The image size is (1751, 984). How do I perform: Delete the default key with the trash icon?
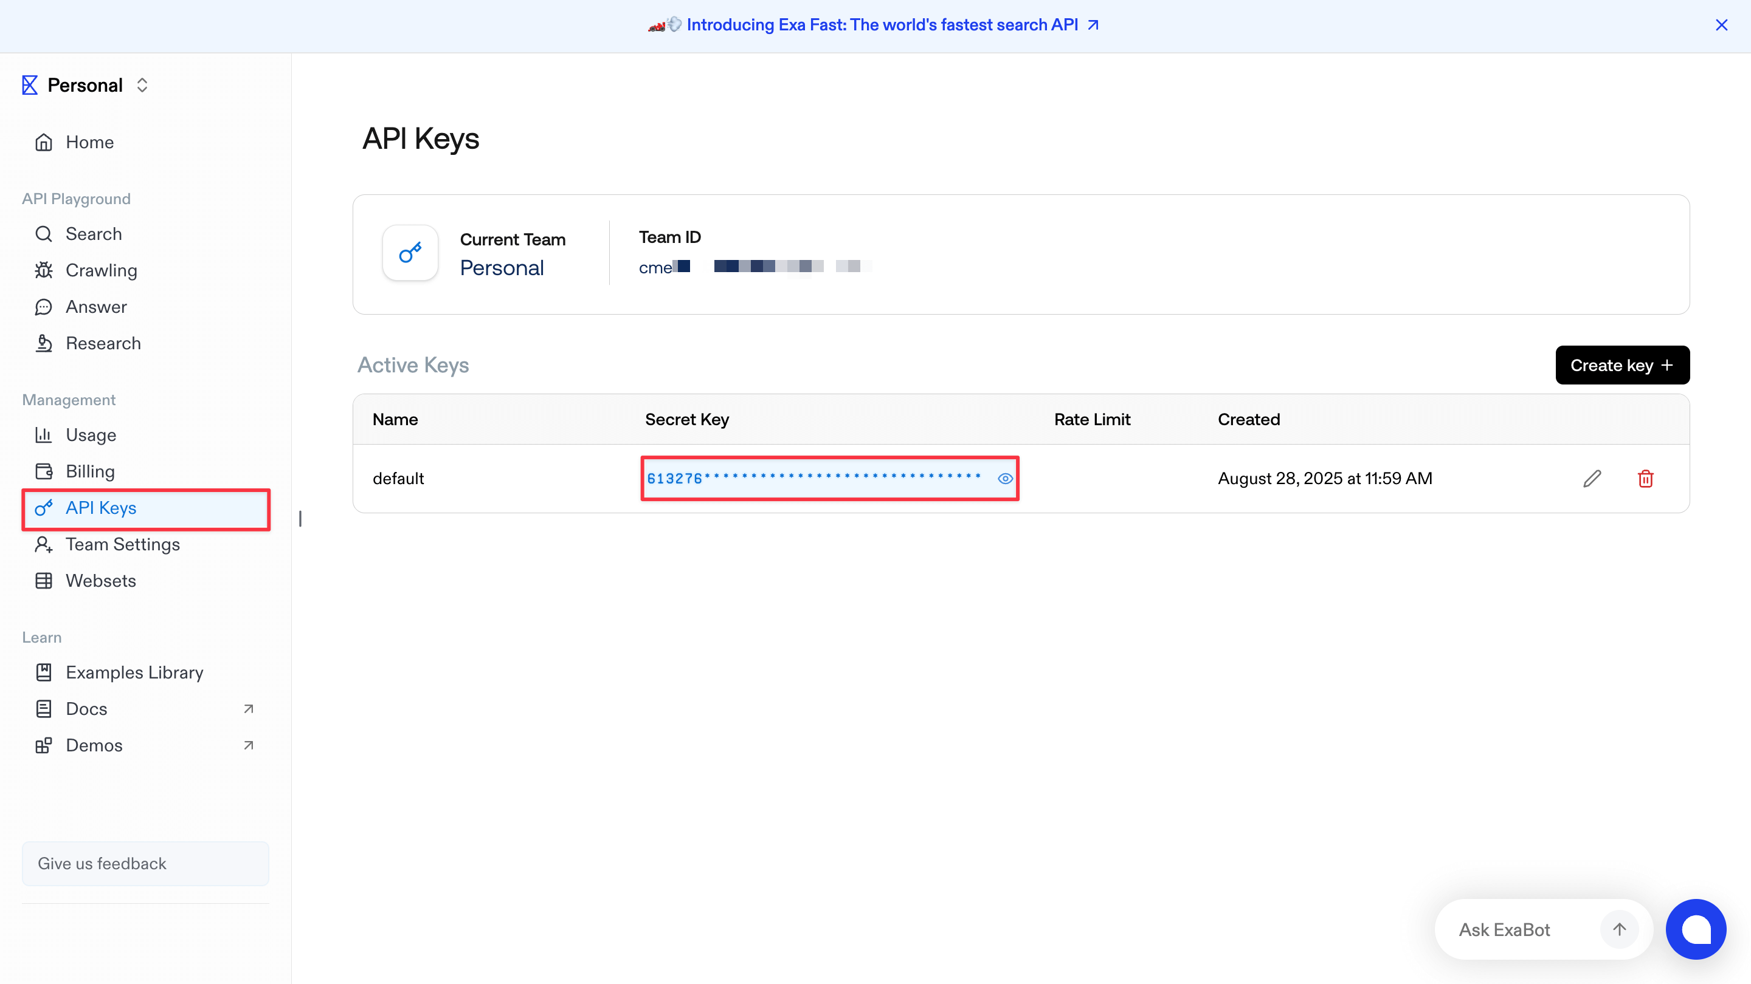(x=1646, y=478)
